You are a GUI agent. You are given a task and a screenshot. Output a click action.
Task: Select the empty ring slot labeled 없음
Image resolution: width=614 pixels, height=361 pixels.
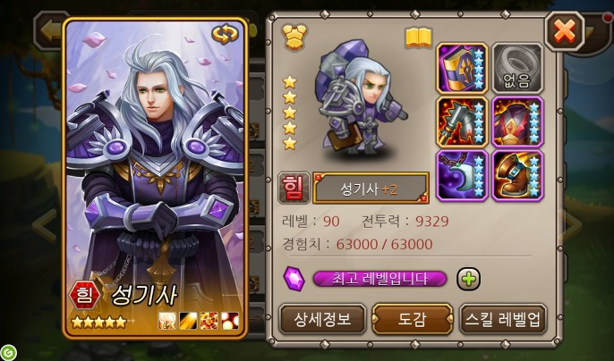click(517, 69)
